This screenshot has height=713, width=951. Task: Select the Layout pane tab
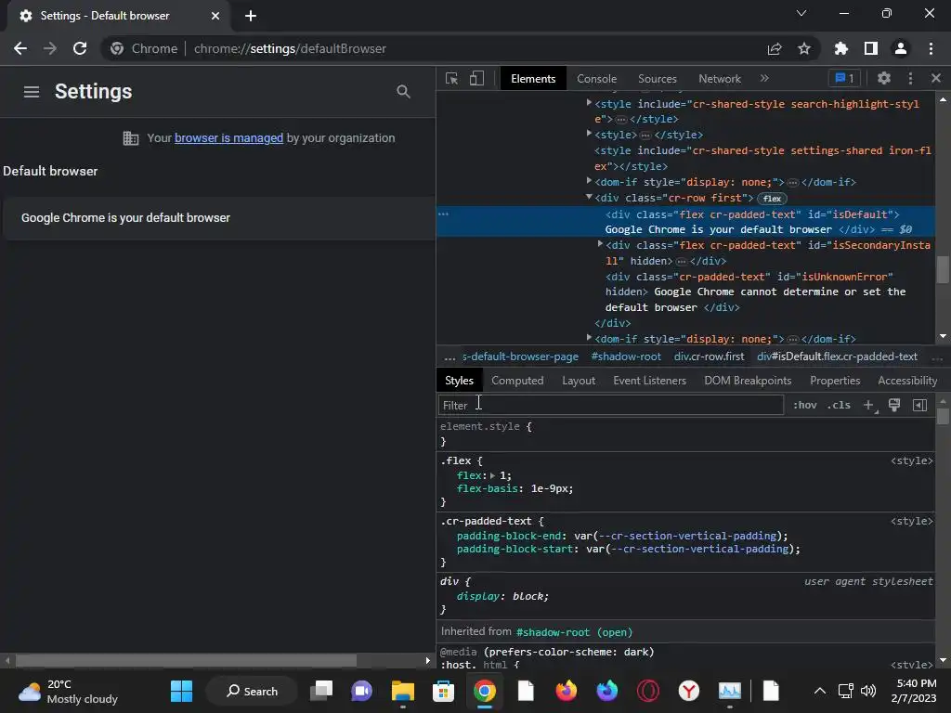tap(578, 381)
